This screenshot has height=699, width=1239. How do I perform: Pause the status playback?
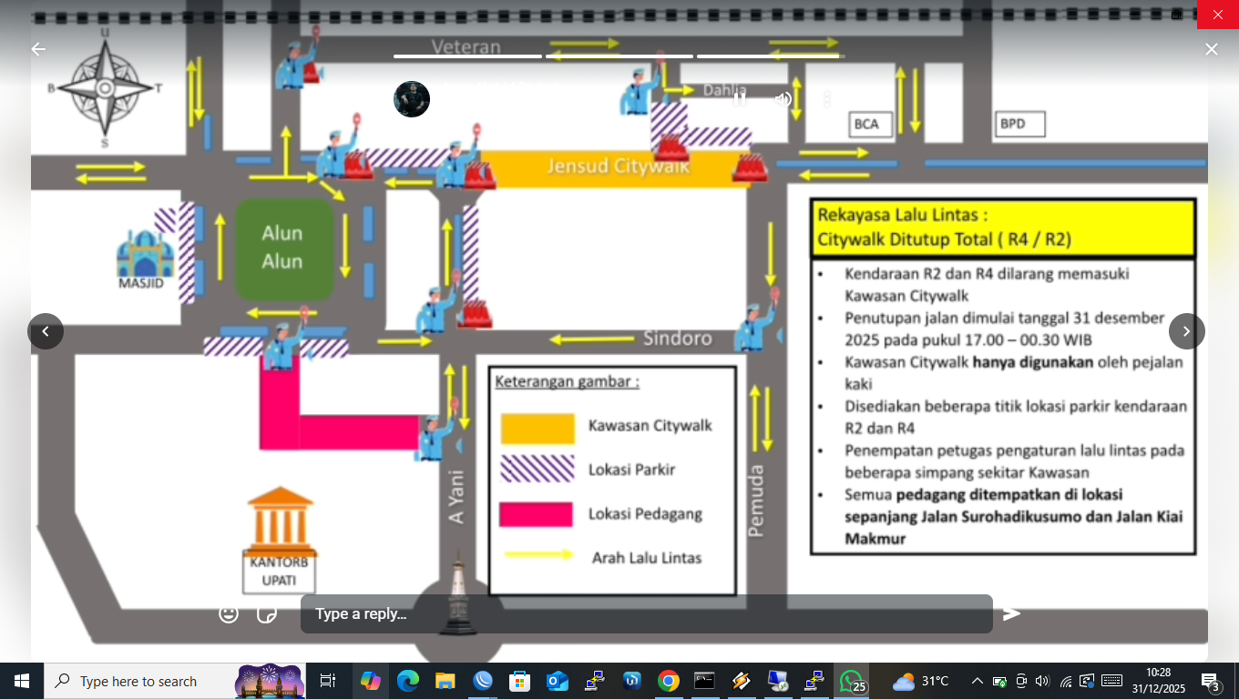coord(740,98)
